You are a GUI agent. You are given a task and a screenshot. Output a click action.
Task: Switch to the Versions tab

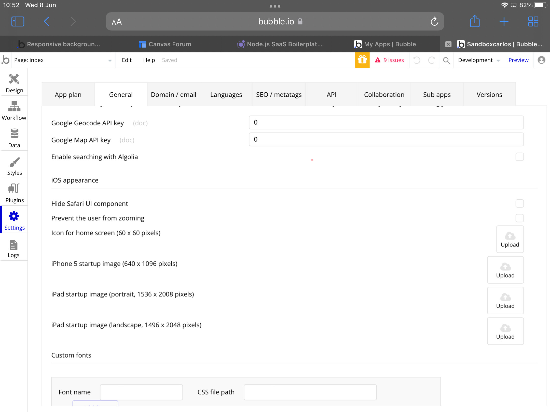pyautogui.click(x=489, y=94)
